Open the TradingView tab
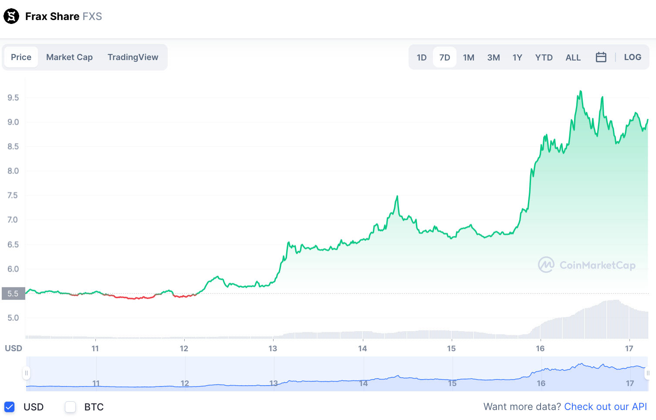 [x=133, y=57]
